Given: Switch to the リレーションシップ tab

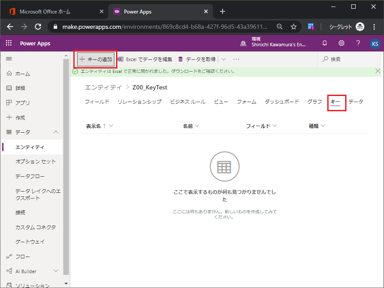Looking at the screenshot, I should [140, 102].
